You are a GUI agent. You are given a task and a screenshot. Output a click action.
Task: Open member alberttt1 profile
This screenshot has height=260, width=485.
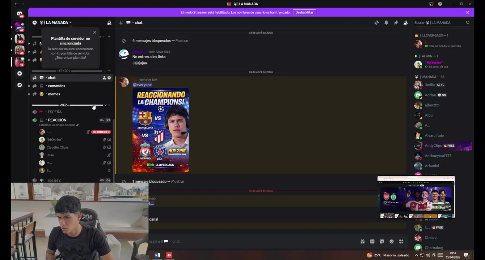pos(443,105)
